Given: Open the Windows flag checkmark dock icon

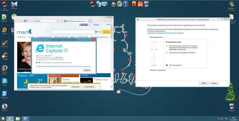Looking at the screenshot, I should click(x=119, y=4).
